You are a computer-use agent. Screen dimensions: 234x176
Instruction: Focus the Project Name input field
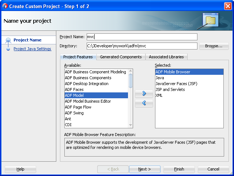pos(142,37)
